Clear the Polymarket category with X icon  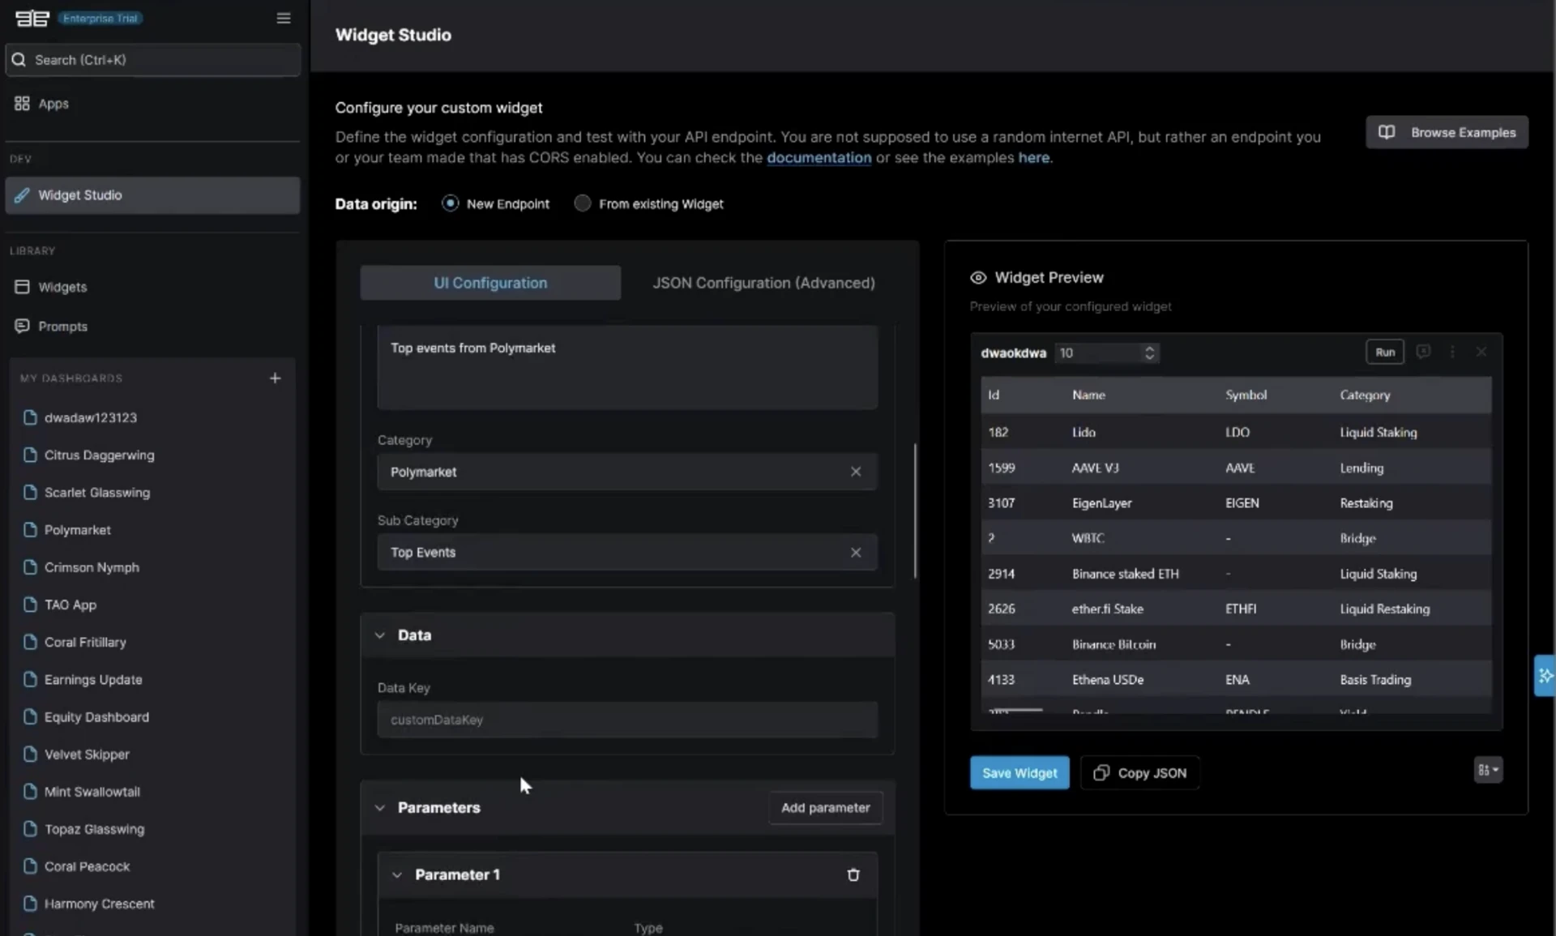pos(855,472)
